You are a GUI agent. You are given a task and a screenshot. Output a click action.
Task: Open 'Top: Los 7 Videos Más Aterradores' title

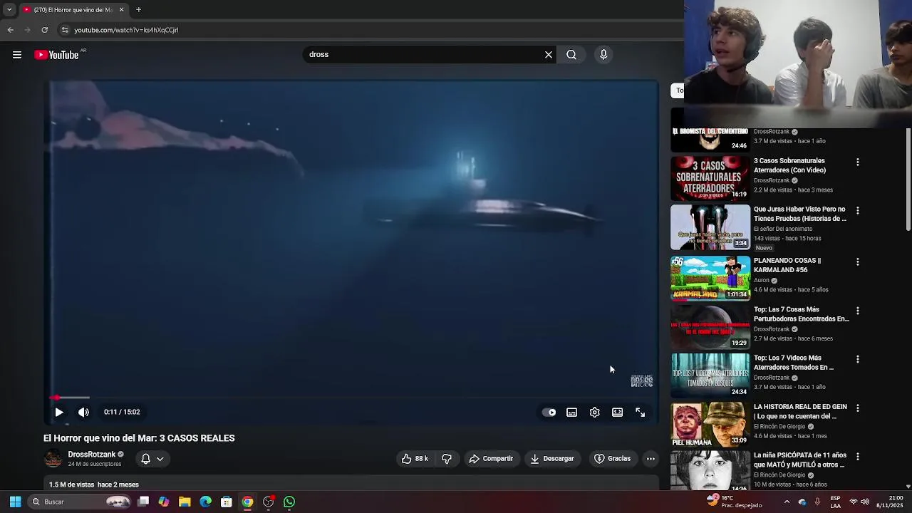click(794, 363)
